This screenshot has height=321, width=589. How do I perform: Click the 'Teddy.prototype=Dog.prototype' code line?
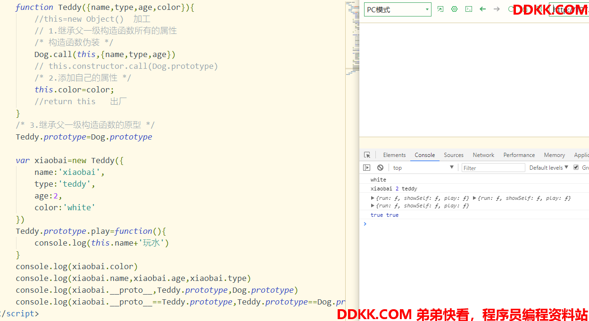[84, 137]
